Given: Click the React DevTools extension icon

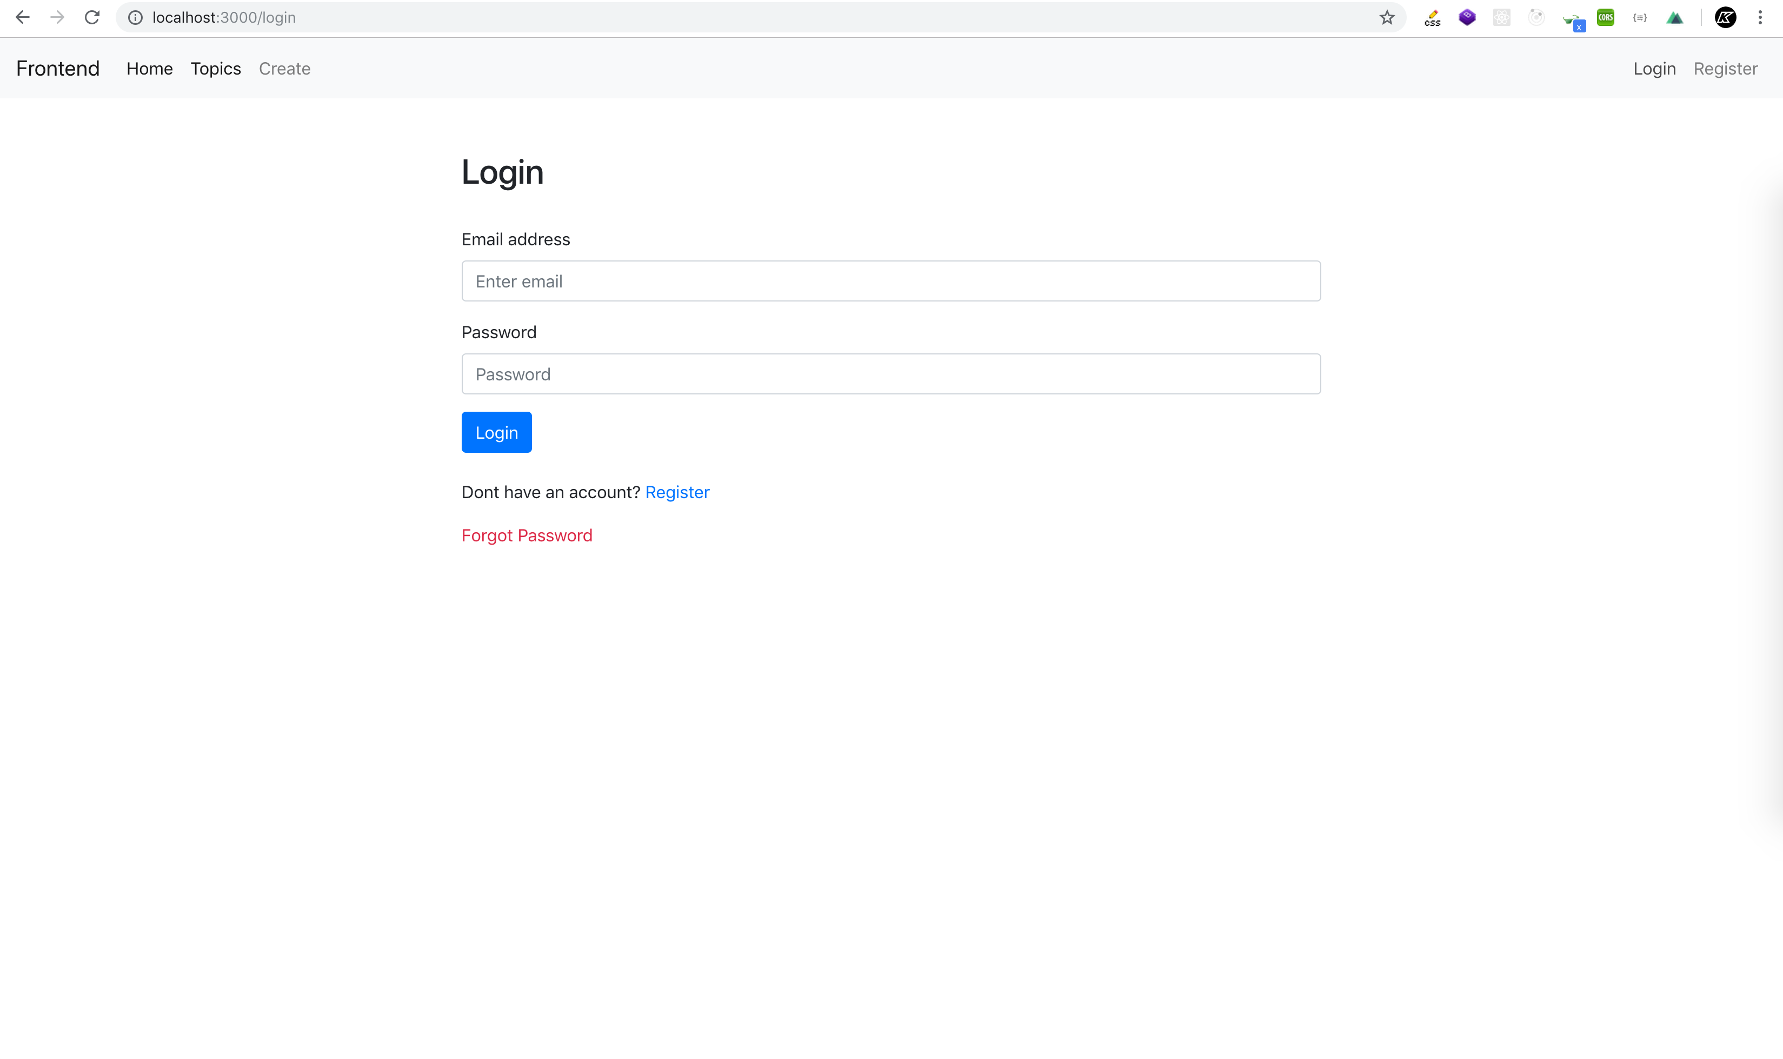Looking at the screenshot, I should click(1502, 17).
